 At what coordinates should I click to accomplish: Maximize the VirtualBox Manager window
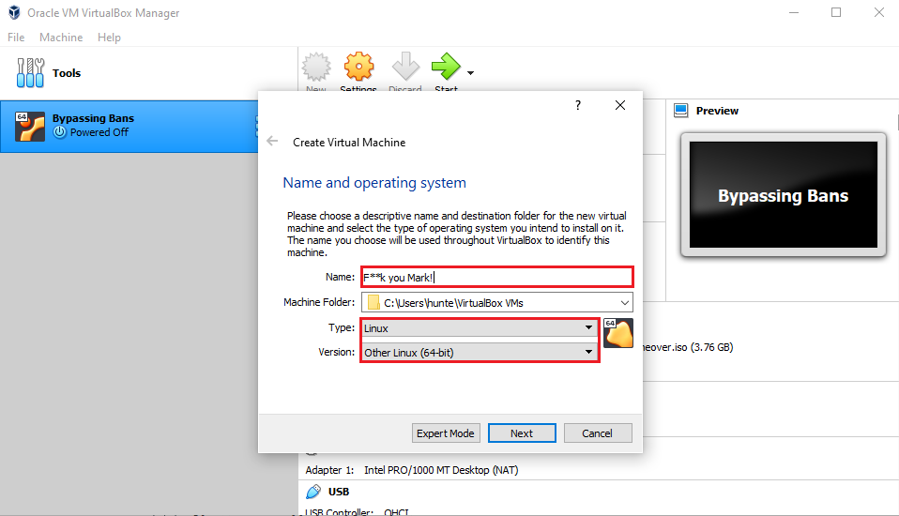coord(836,12)
